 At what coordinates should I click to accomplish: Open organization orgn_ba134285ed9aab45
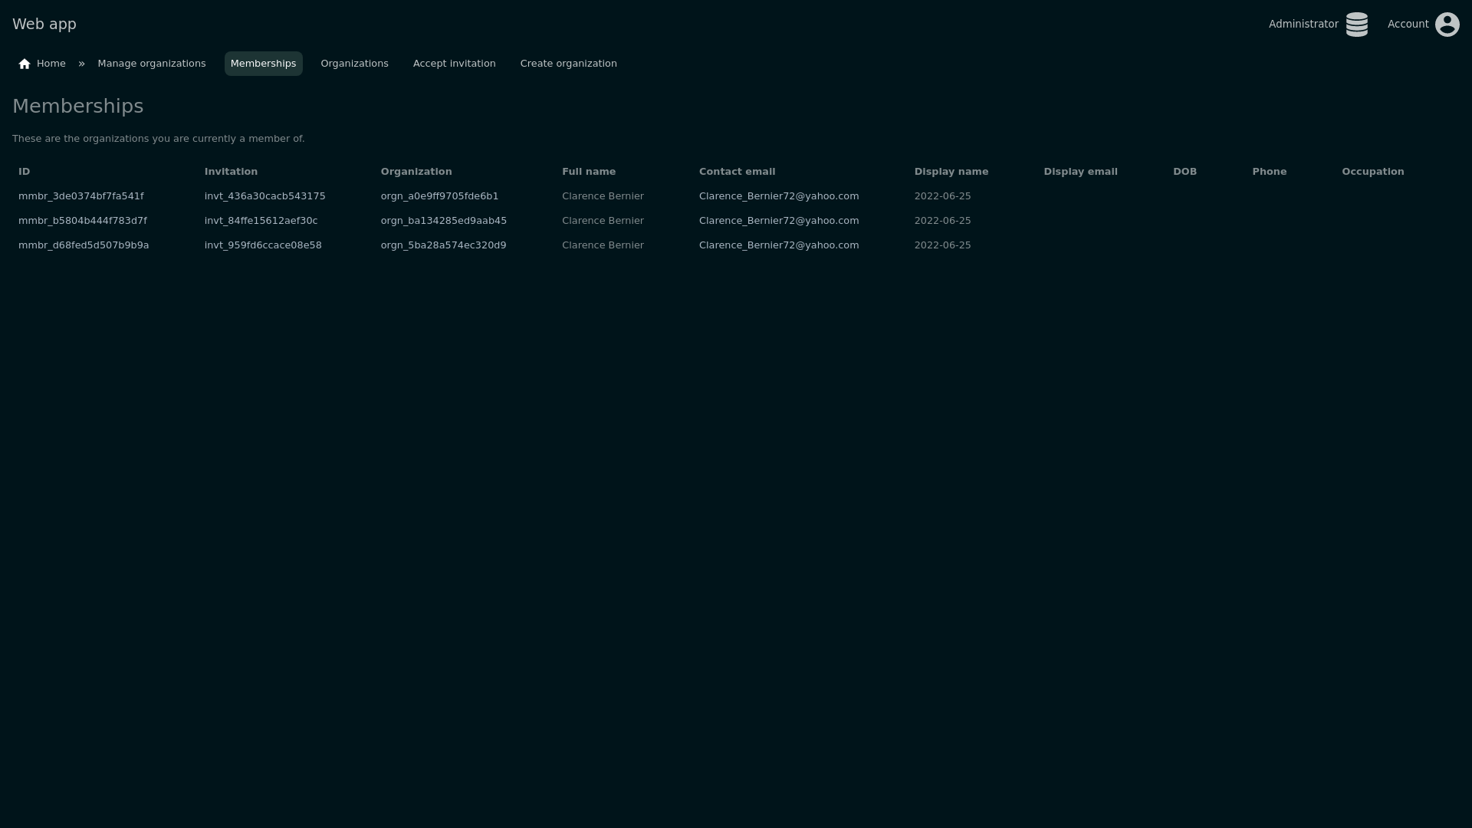(443, 221)
